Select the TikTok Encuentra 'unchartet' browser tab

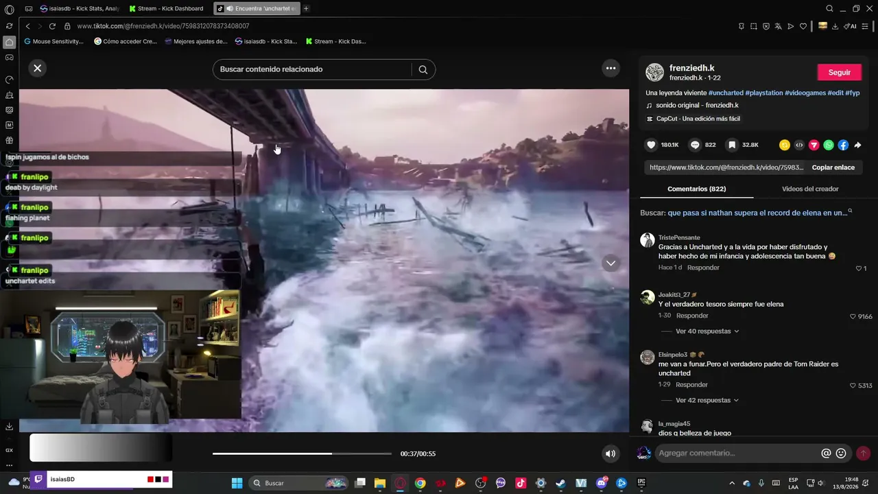[257, 8]
